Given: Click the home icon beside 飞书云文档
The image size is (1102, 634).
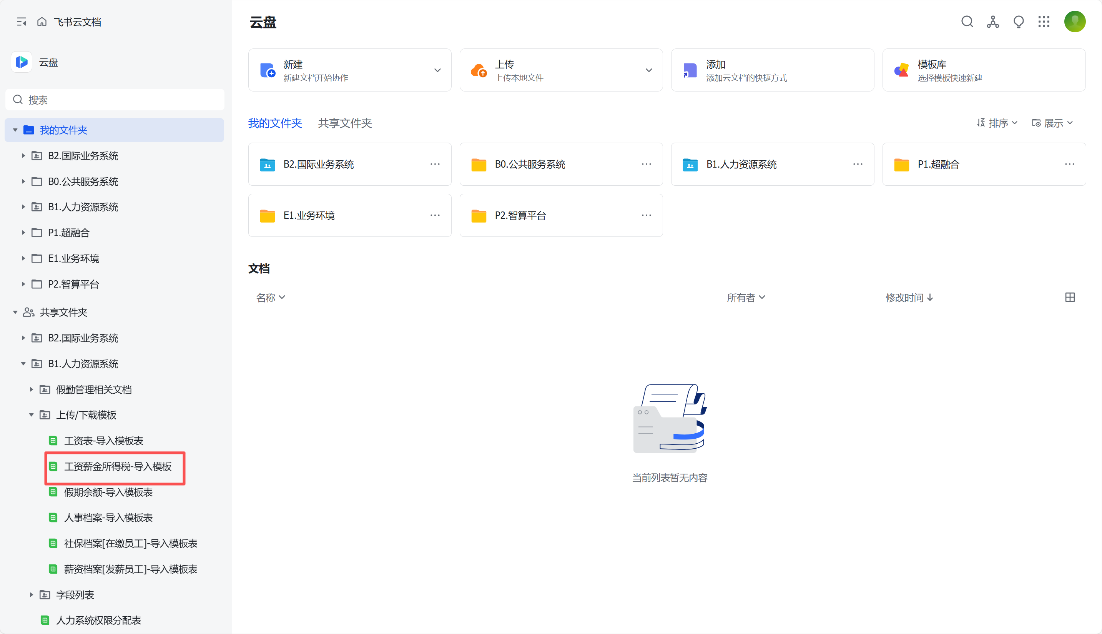Looking at the screenshot, I should [x=42, y=22].
